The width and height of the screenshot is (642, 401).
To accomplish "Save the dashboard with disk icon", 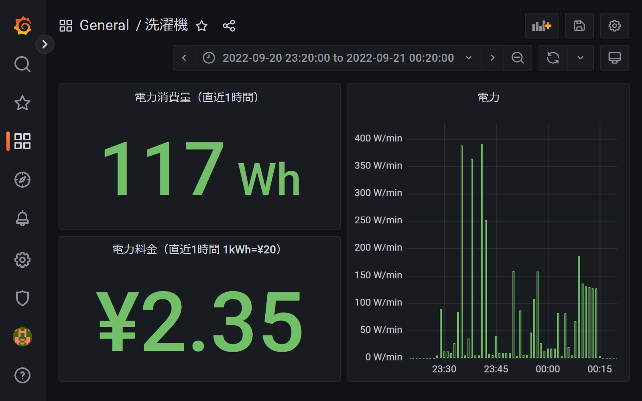I will coord(579,26).
